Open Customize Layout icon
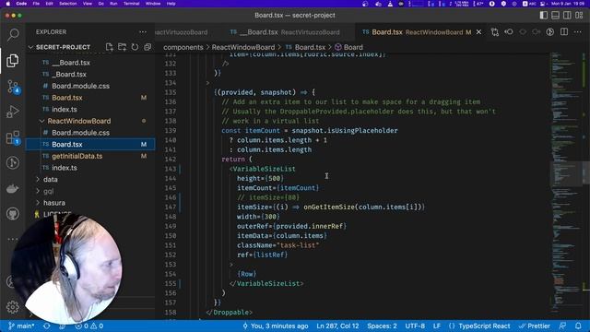 pos(579,16)
